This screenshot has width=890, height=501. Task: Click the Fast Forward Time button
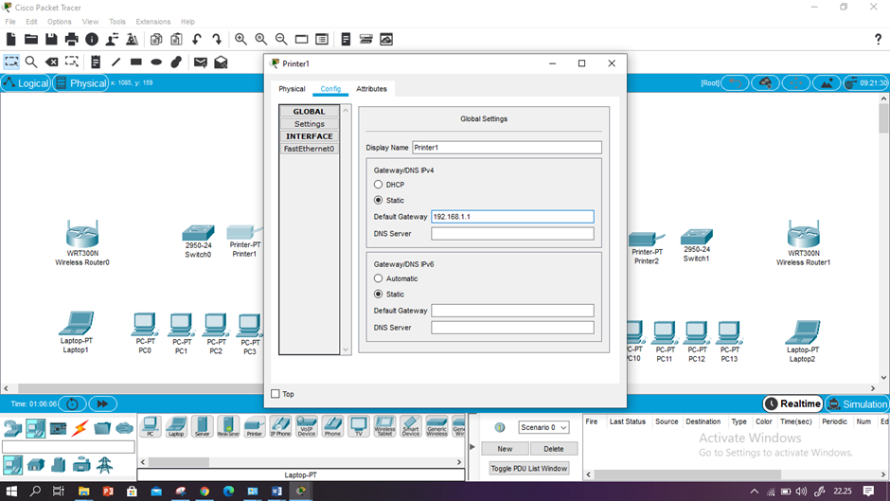pyautogui.click(x=103, y=403)
